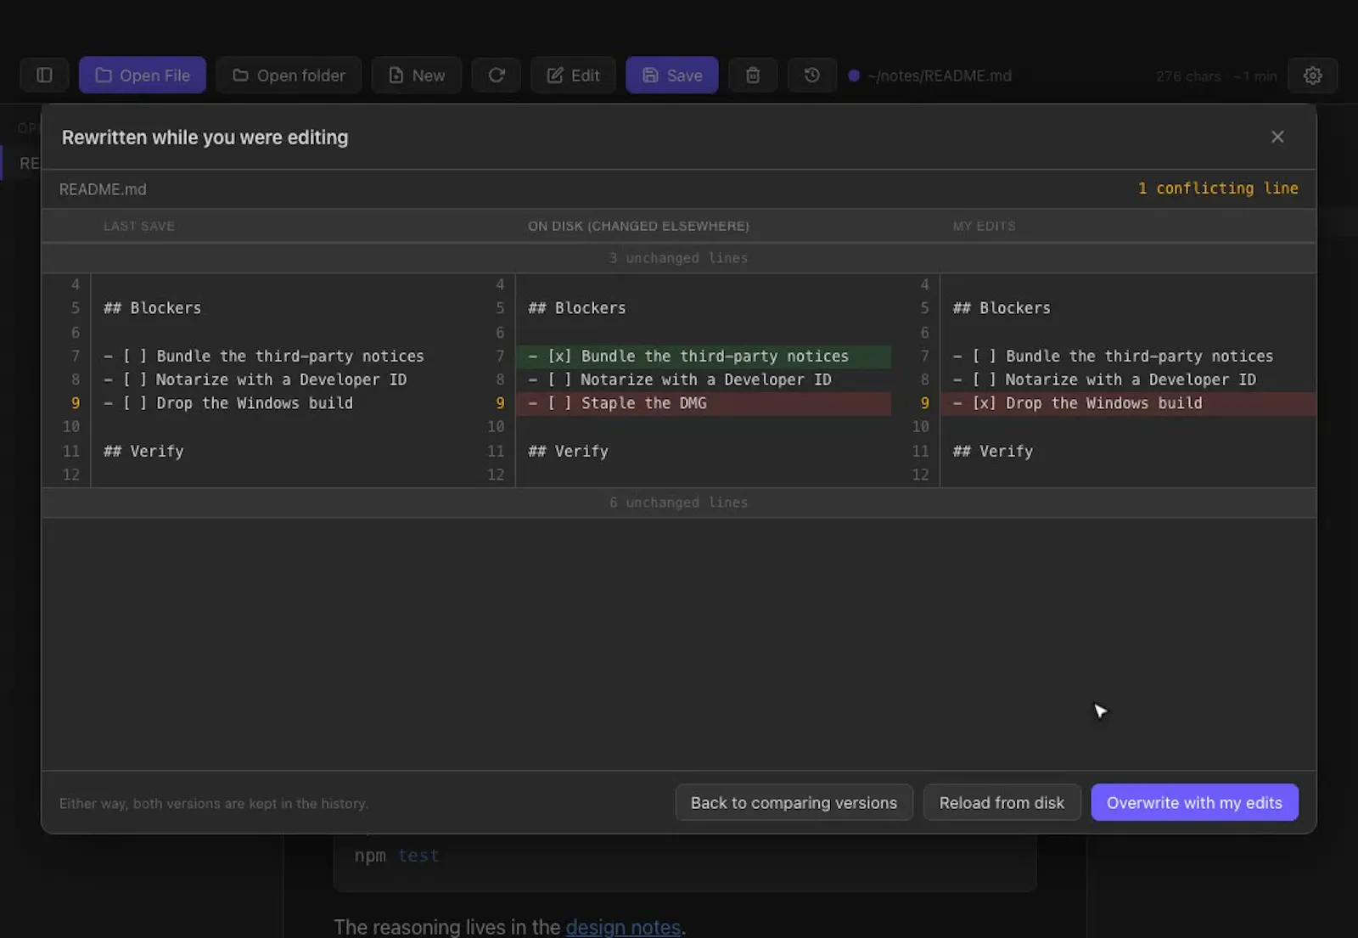This screenshot has width=1358, height=938.
Task: Expand the 6 unchanged lines bar
Action: 679,503
